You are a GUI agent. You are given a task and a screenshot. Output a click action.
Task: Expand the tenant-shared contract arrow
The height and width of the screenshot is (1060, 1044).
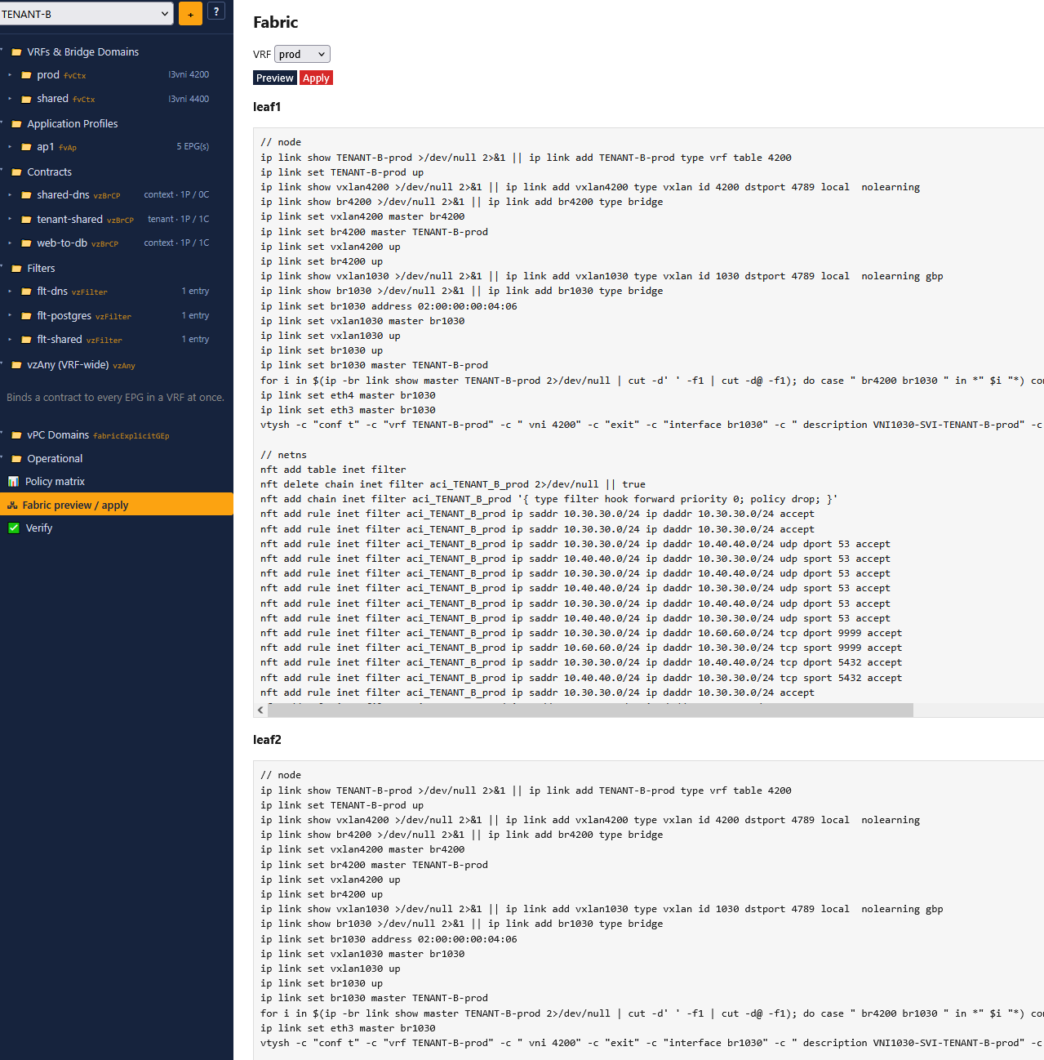point(10,220)
